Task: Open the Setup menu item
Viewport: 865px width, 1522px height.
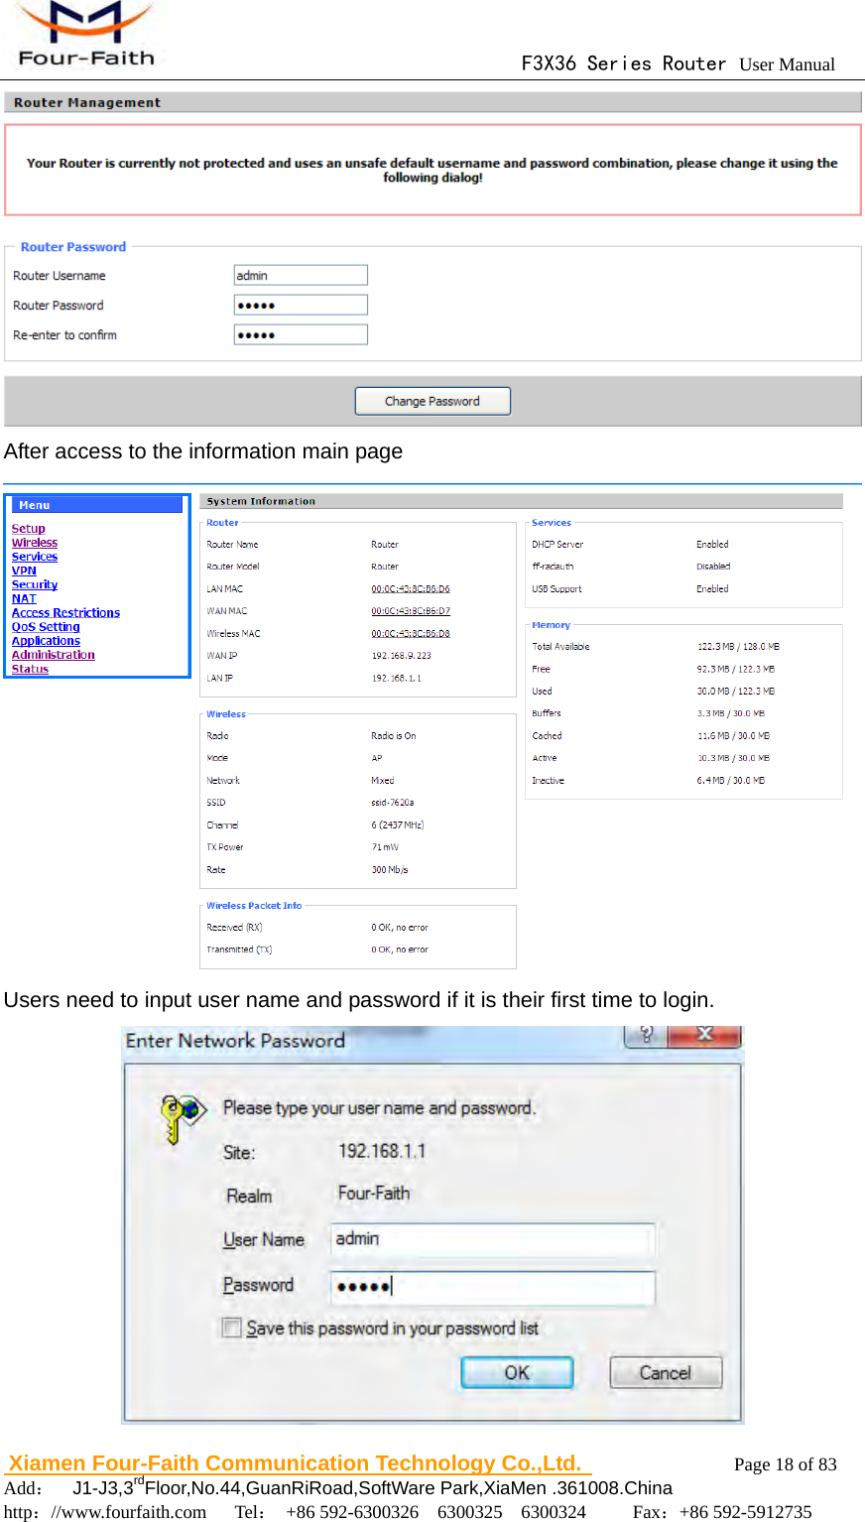Action: click(x=27, y=528)
